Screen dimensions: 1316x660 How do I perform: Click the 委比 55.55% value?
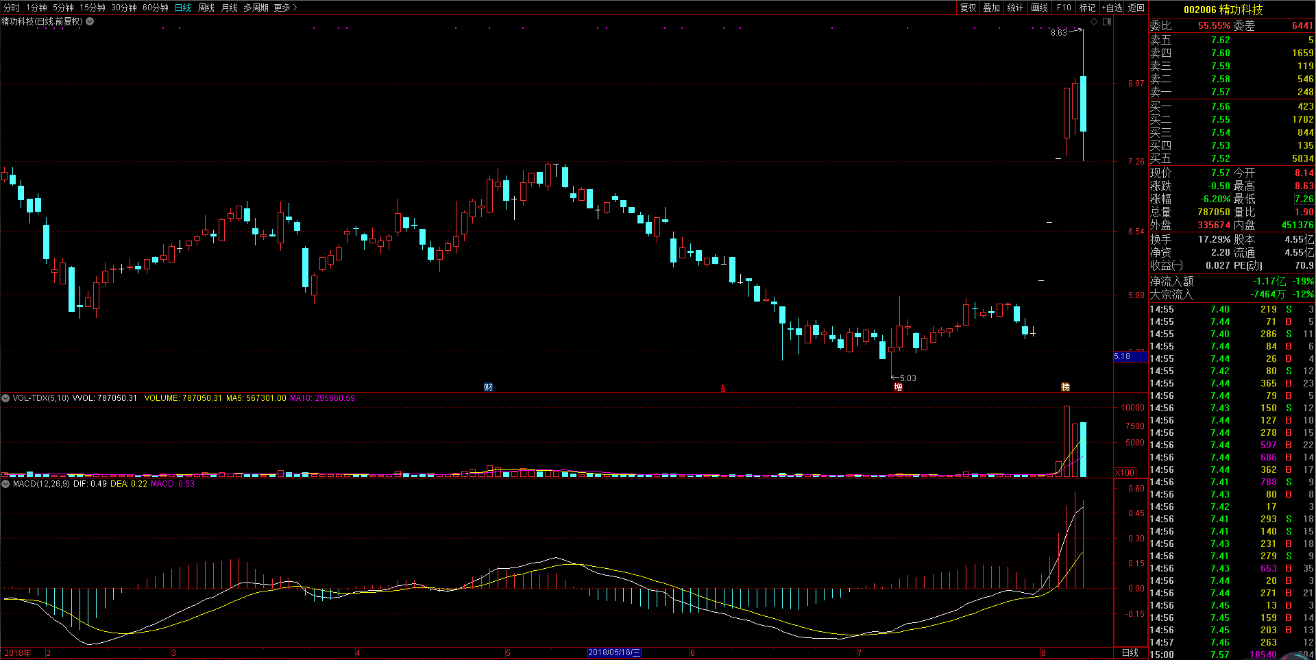point(1214,25)
